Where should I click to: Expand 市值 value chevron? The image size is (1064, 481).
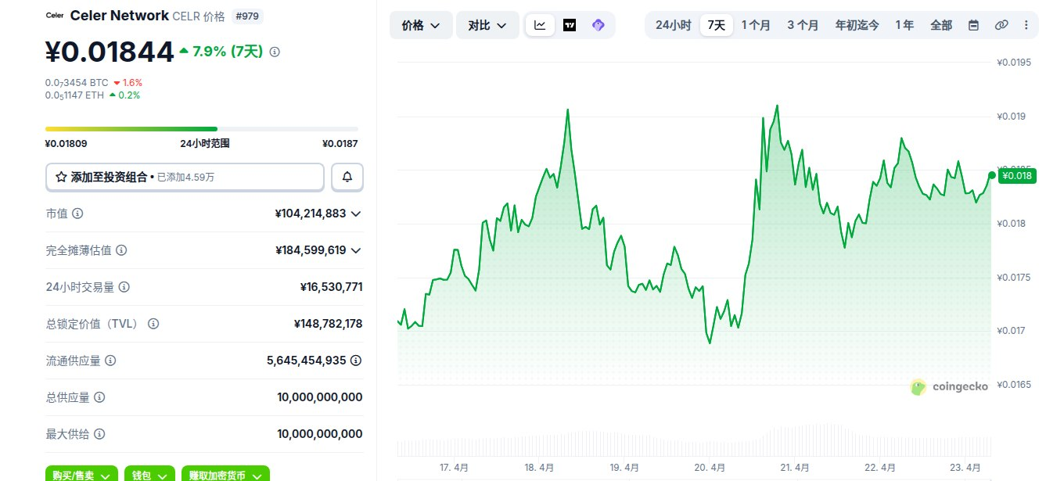point(356,214)
